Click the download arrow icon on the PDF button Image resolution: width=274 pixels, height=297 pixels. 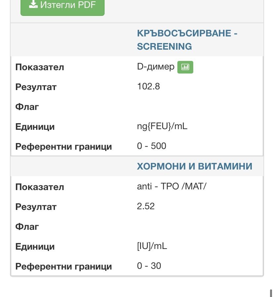coord(33,4)
